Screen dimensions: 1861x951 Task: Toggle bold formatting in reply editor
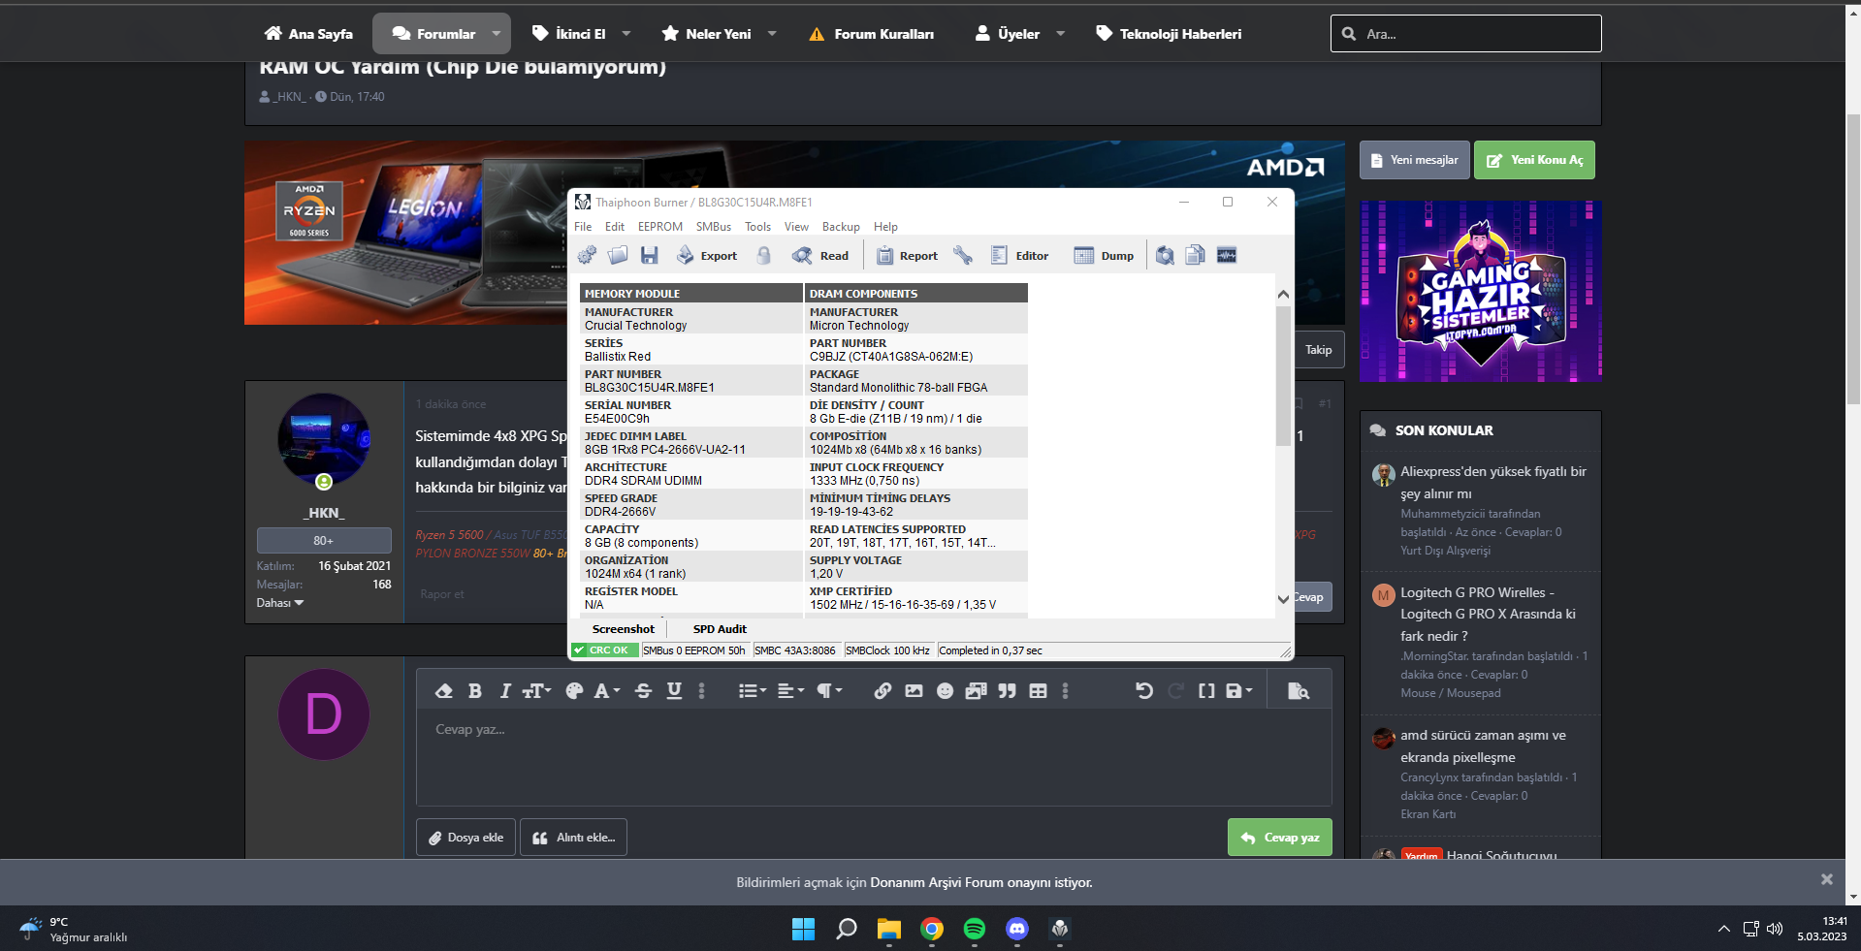click(x=474, y=691)
